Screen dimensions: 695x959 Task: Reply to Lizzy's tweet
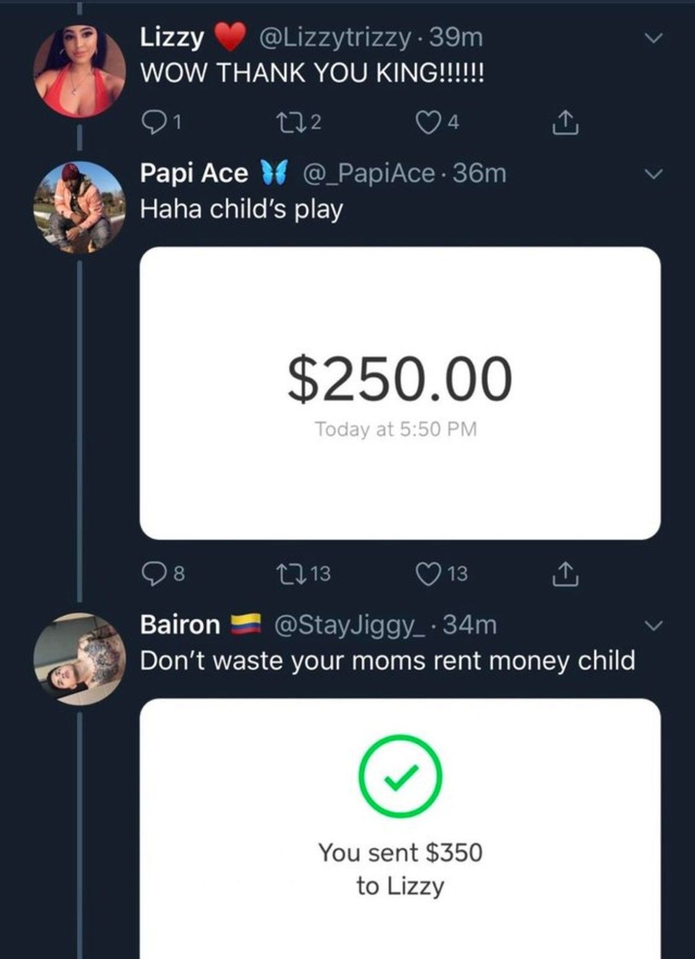[162, 122]
